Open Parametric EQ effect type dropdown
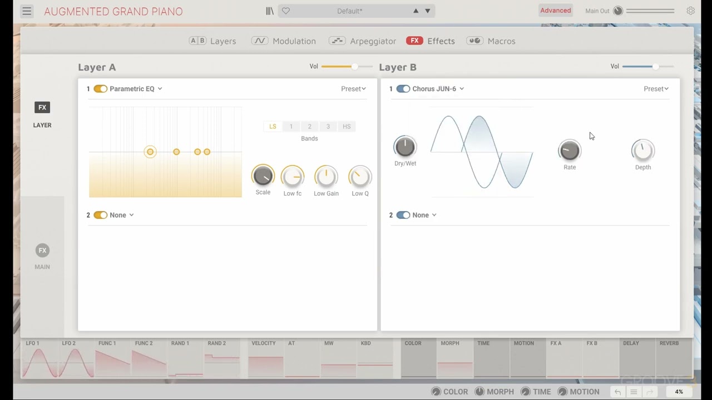Screen dimensions: 712x400 (x=136, y=89)
